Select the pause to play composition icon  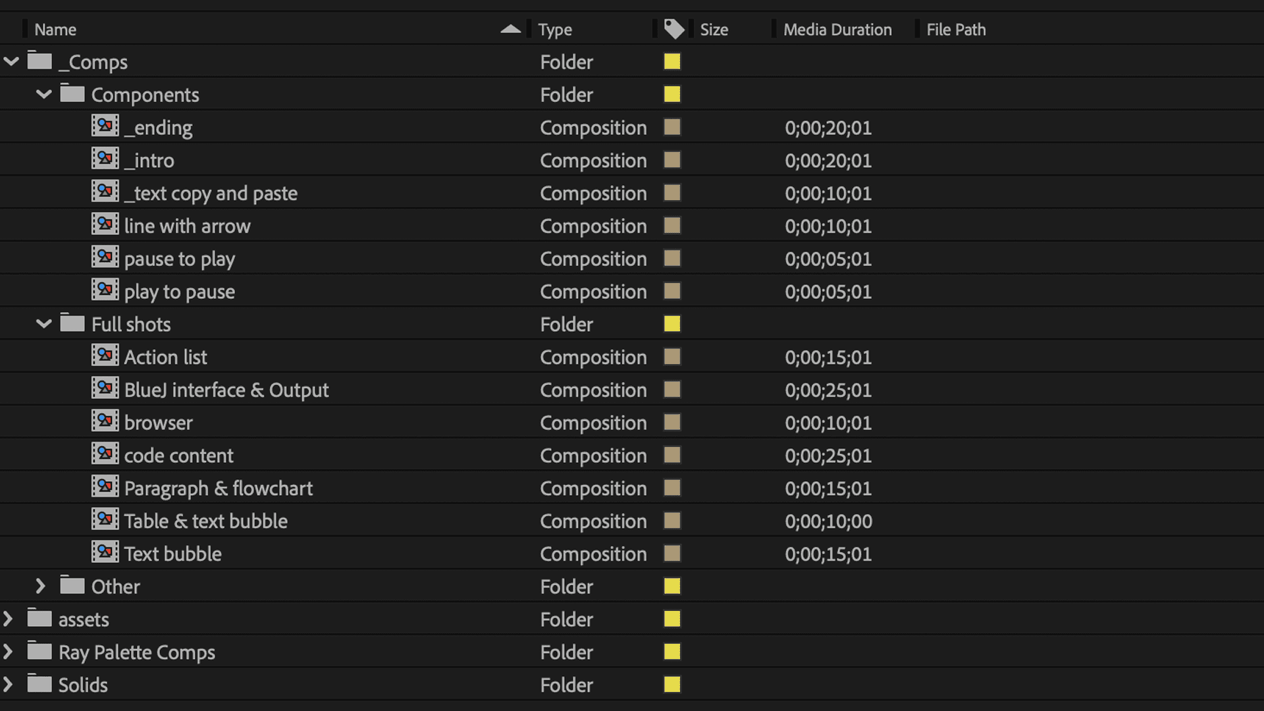tap(105, 258)
